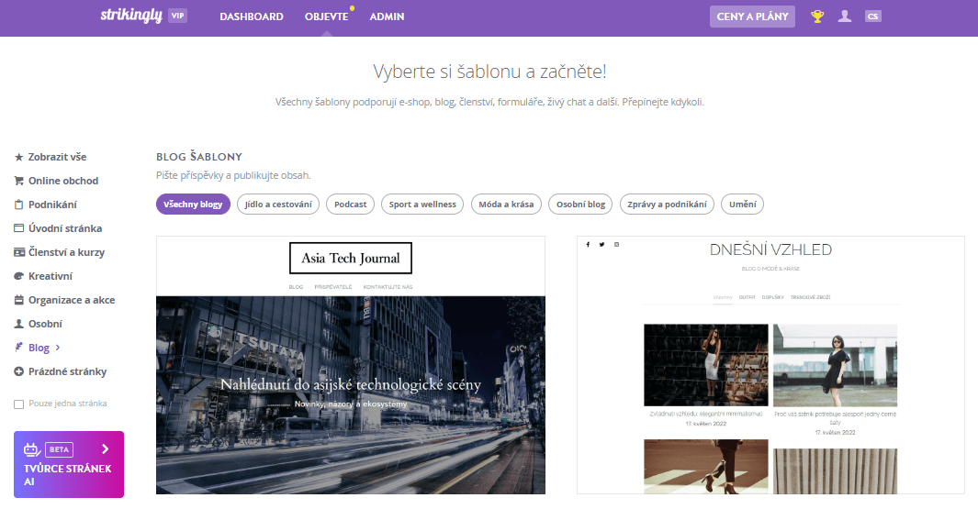Image resolution: width=978 pixels, height=509 pixels.
Task: Open the Online obchod category
Action: coord(63,181)
